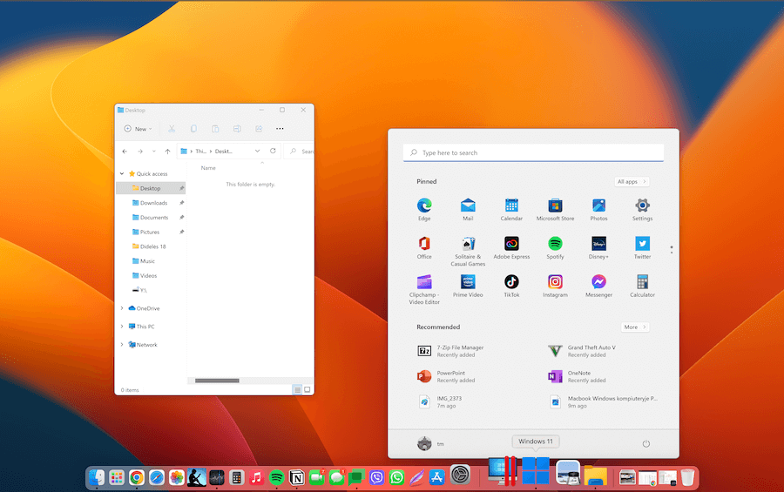Image resolution: width=784 pixels, height=492 pixels.
Task: Launch the pinned Twitter app
Action: (642, 247)
